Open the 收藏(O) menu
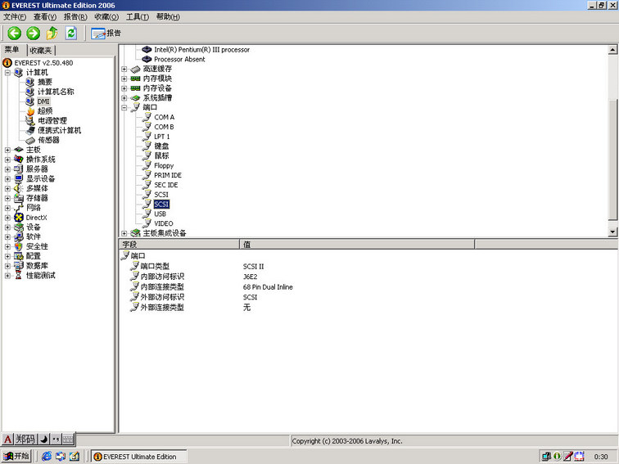 [x=106, y=16]
